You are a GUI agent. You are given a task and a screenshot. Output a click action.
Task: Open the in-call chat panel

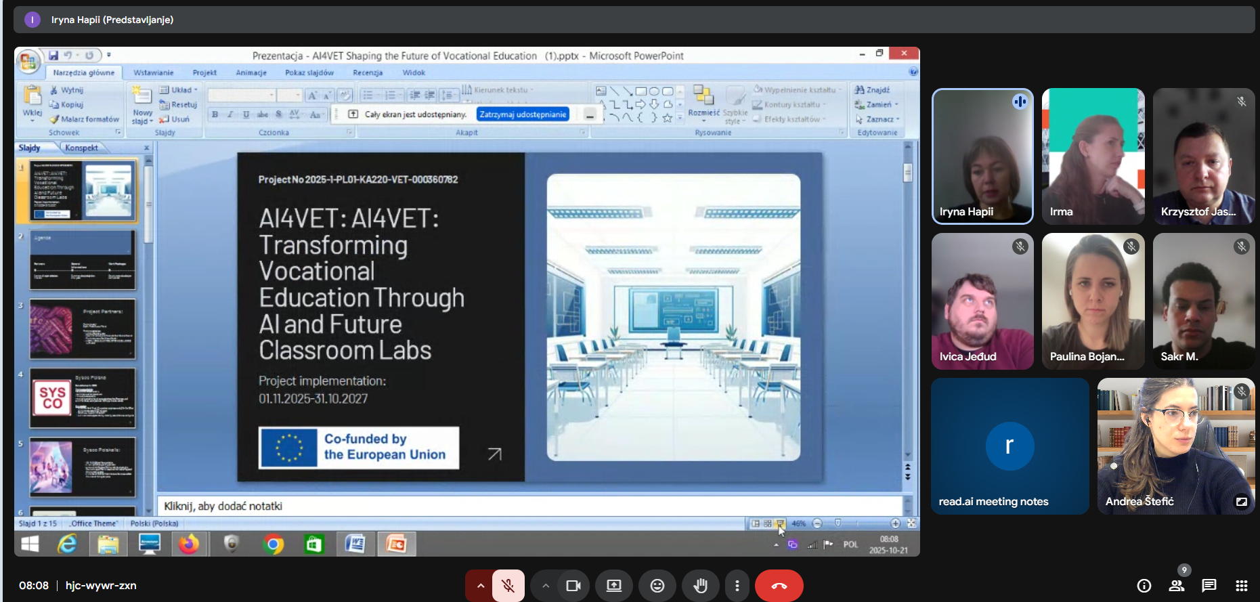tap(1209, 586)
